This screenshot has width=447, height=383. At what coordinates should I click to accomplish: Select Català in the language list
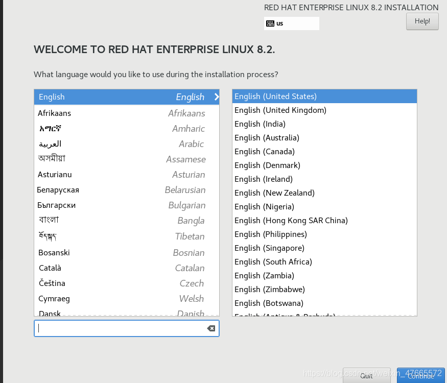point(127,268)
